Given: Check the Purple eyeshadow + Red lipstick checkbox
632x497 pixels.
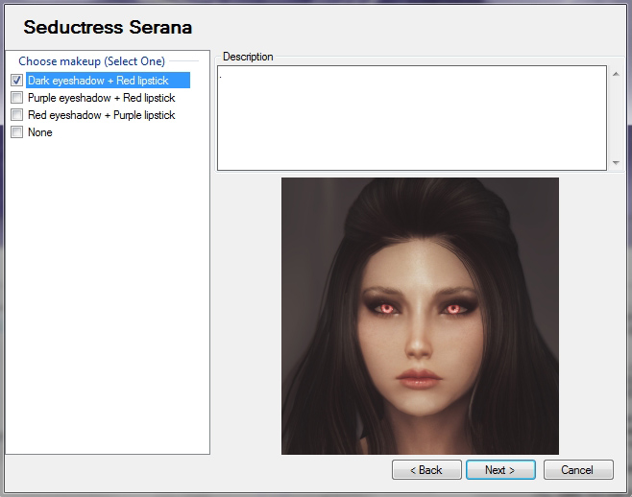Looking at the screenshot, I should (17, 98).
